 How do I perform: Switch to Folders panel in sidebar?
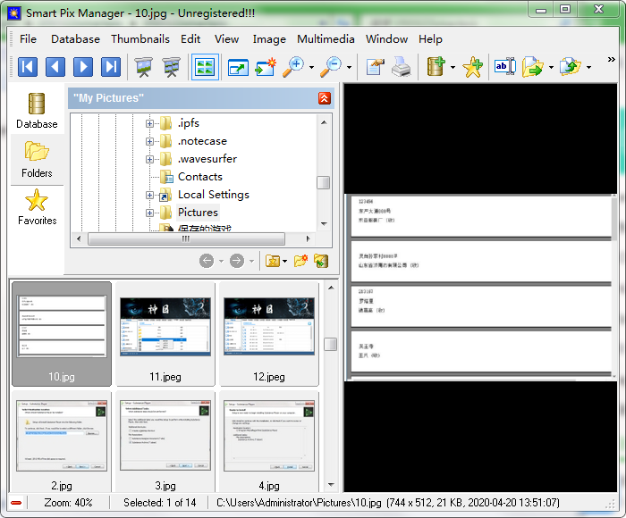pyautogui.click(x=37, y=159)
